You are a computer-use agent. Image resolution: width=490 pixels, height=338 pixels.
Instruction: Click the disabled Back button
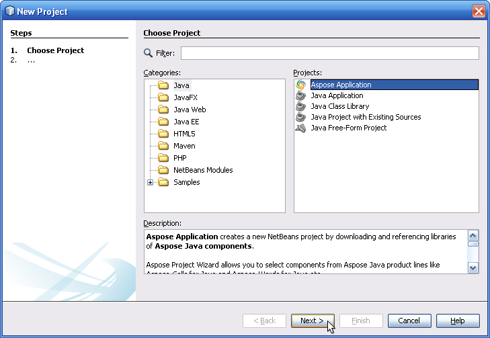264,321
